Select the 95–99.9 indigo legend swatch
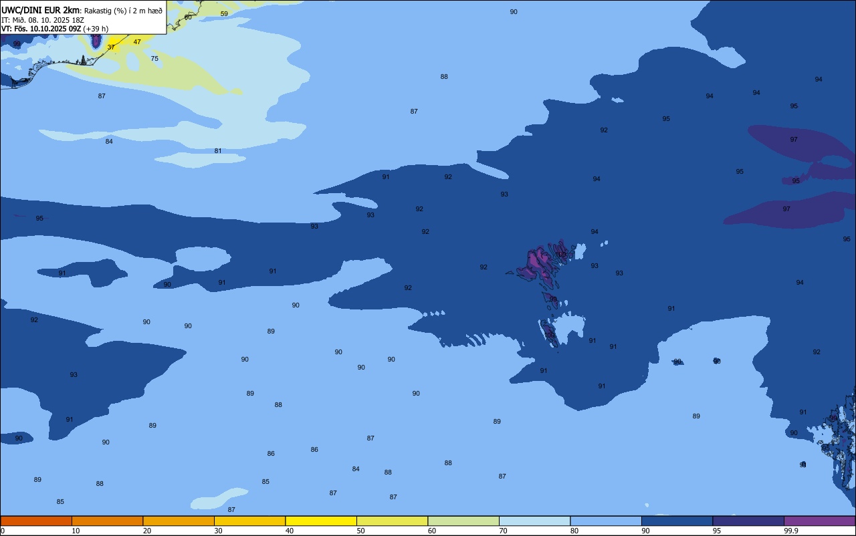The width and height of the screenshot is (856, 536). (748, 521)
